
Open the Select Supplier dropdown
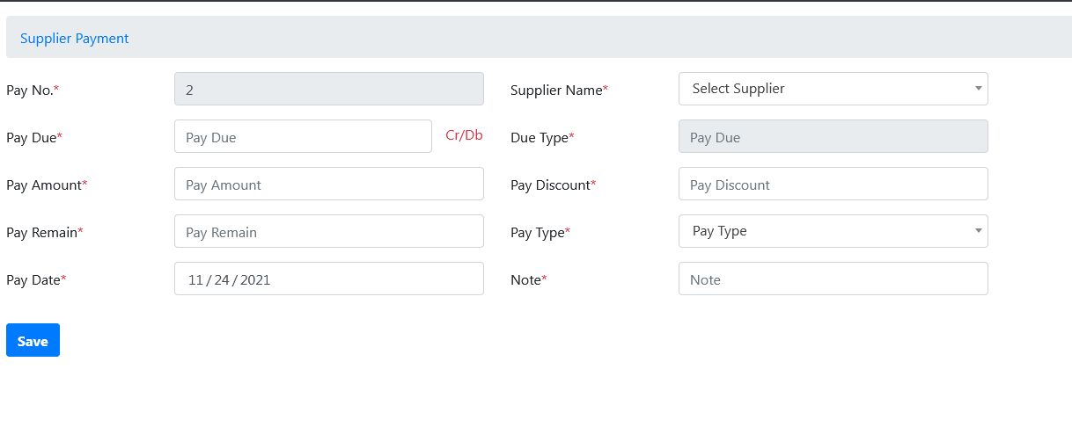click(x=833, y=89)
